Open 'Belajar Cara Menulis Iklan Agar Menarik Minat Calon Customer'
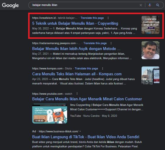Screen dimensions: 165x150 point(87,99)
